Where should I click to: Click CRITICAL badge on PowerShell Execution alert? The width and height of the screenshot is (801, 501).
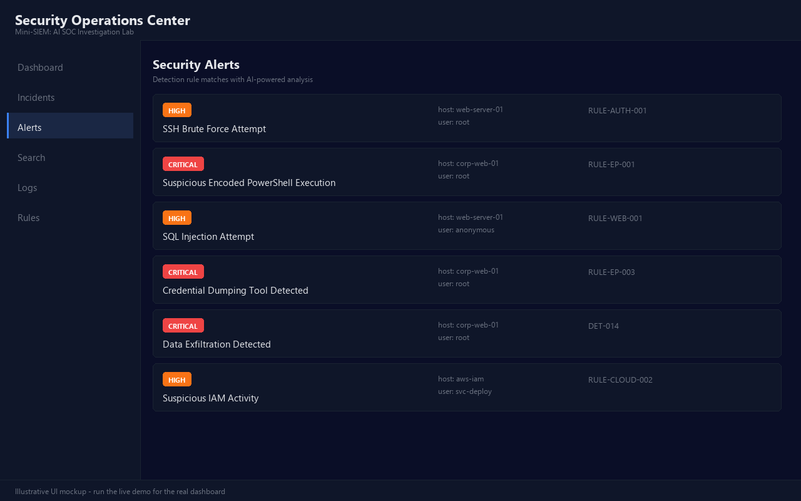pyautogui.click(x=183, y=164)
